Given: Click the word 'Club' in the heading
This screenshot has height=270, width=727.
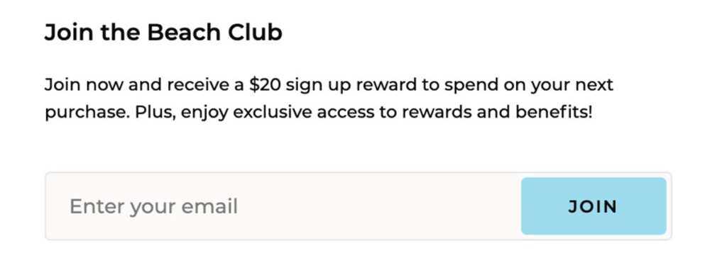Looking at the screenshot, I should [255, 33].
